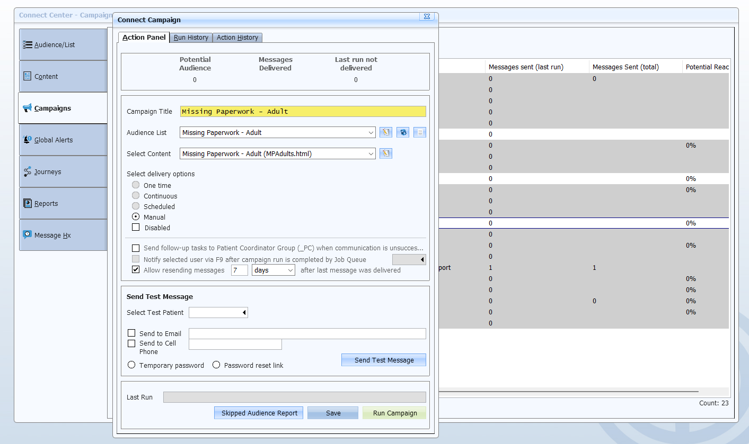Click the test email address field
Image resolution: width=749 pixels, height=444 pixels.
pos(307,333)
